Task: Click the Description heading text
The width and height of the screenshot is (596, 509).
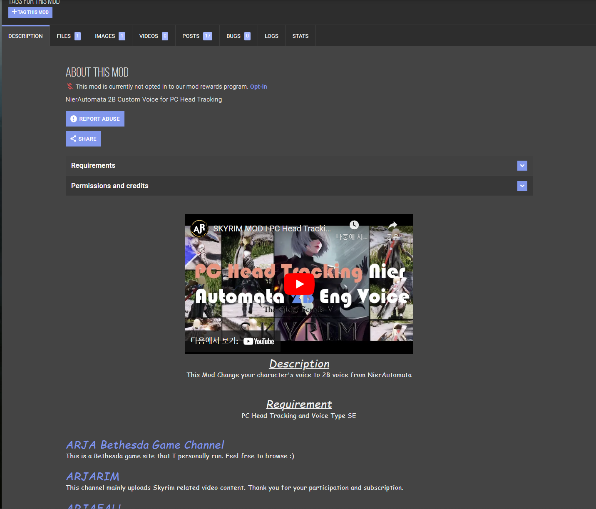Action: point(299,364)
